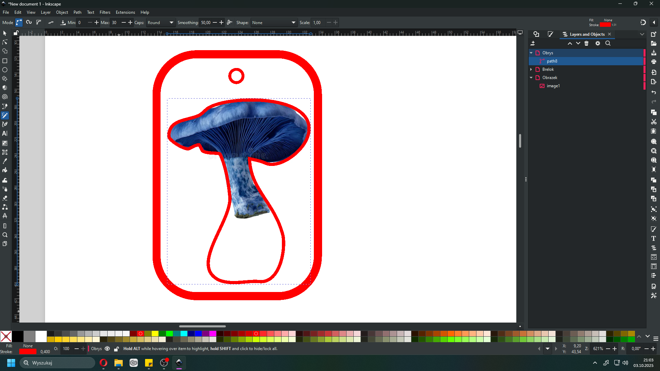Image resolution: width=660 pixels, height=371 pixels.
Task: Expand the Brelok layer
Action: coord(531,69)
